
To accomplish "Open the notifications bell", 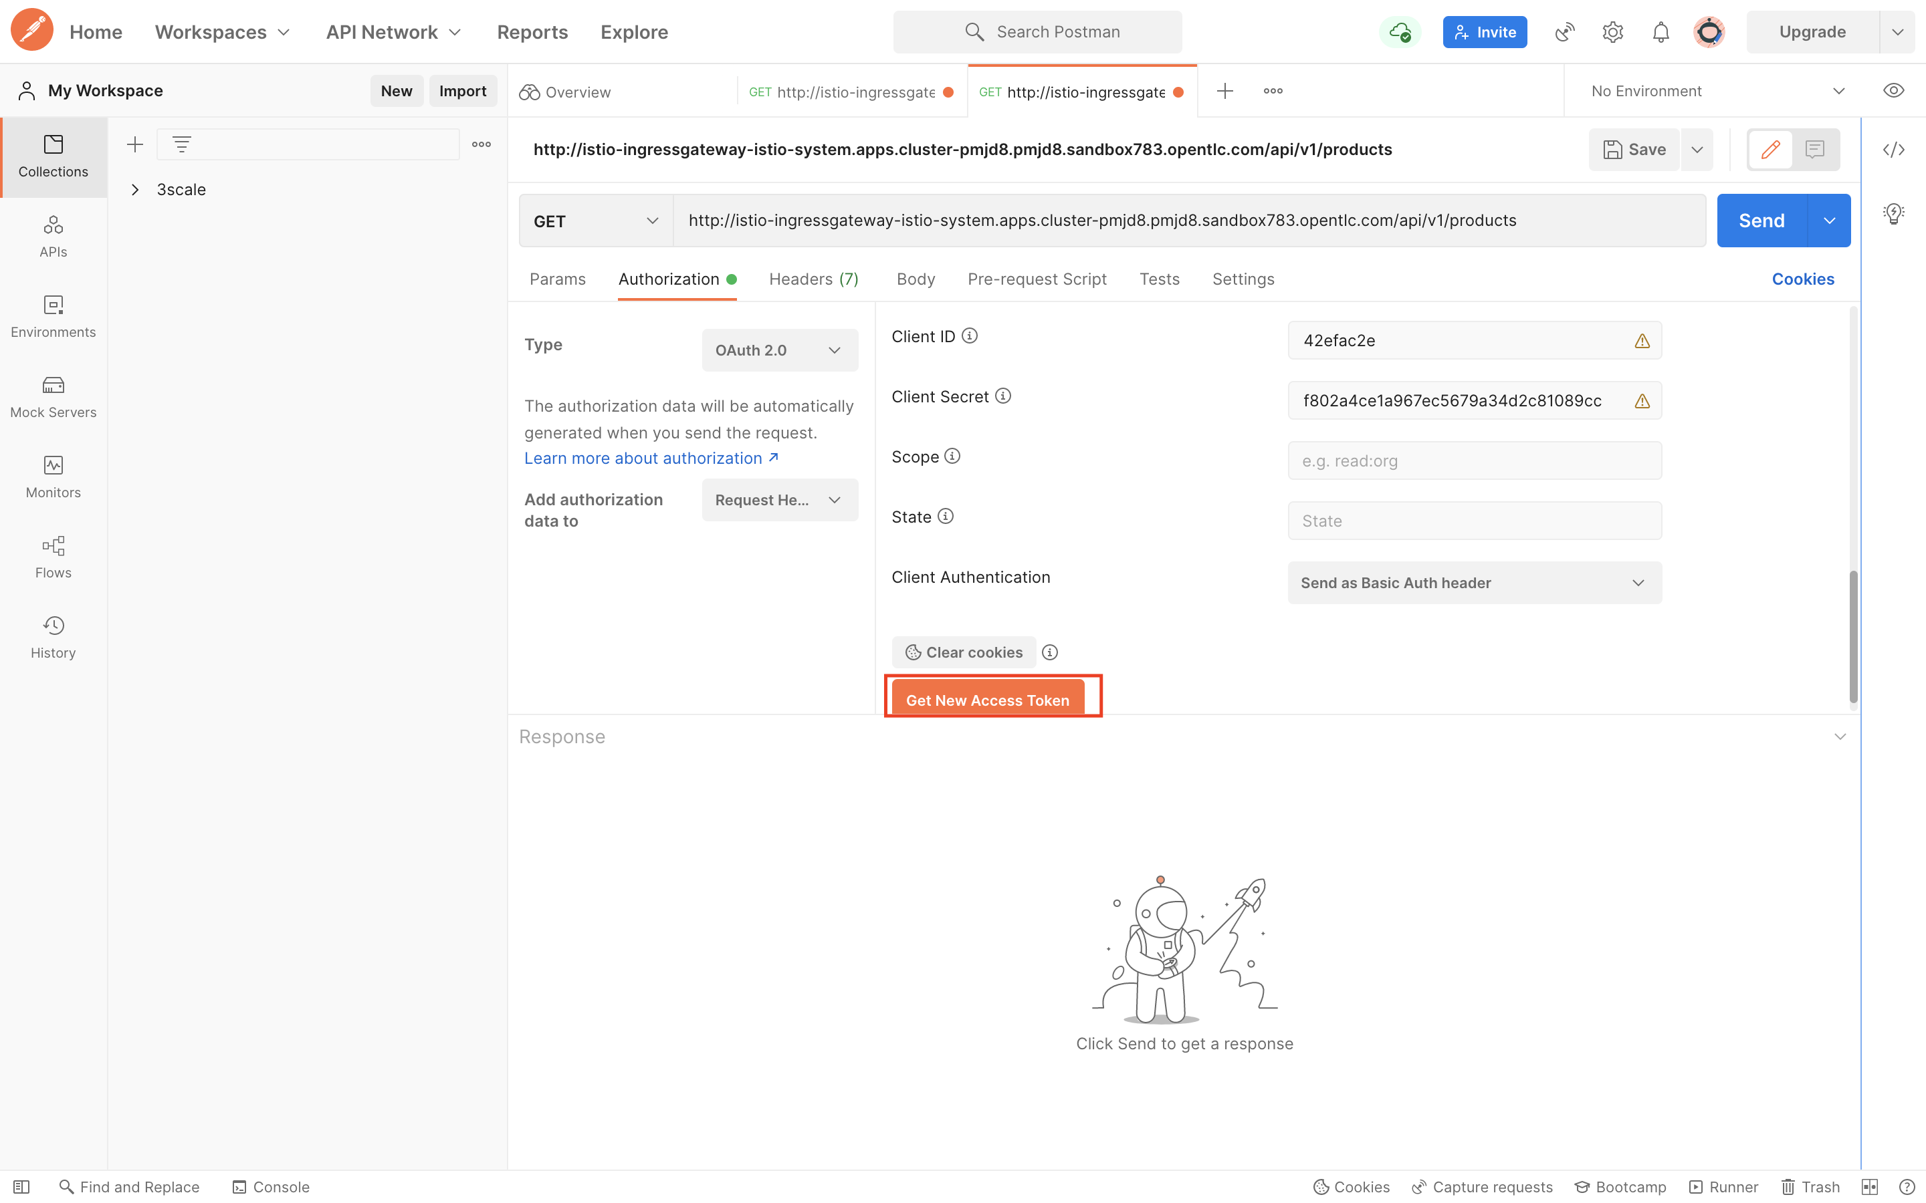I will click(1661, 32).
